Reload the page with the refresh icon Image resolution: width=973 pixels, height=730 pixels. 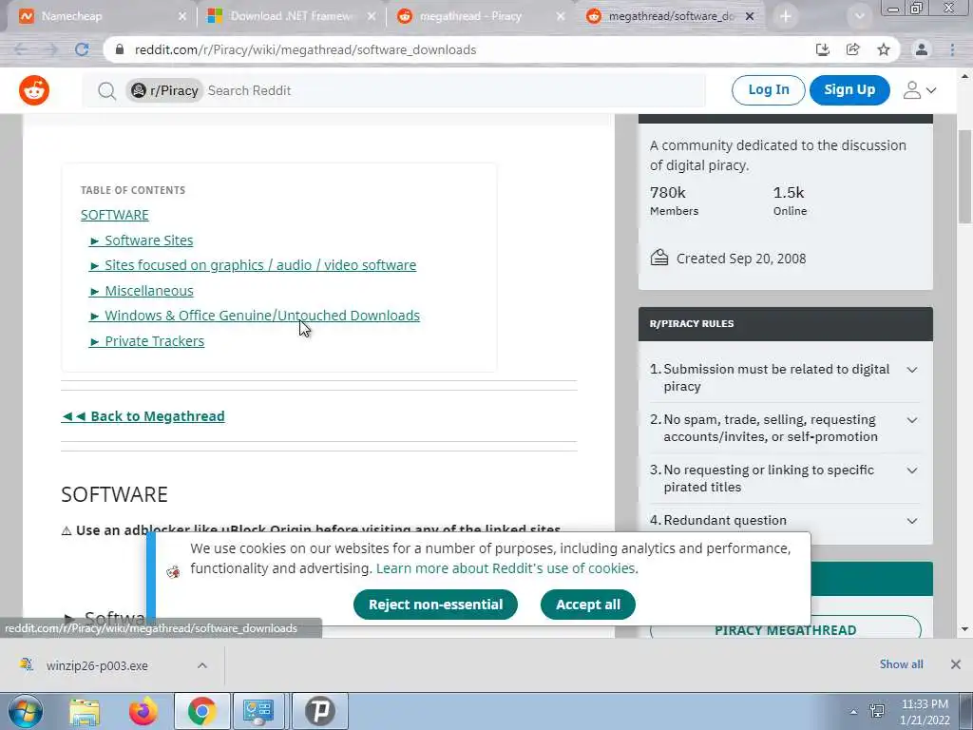coord(82,49)
